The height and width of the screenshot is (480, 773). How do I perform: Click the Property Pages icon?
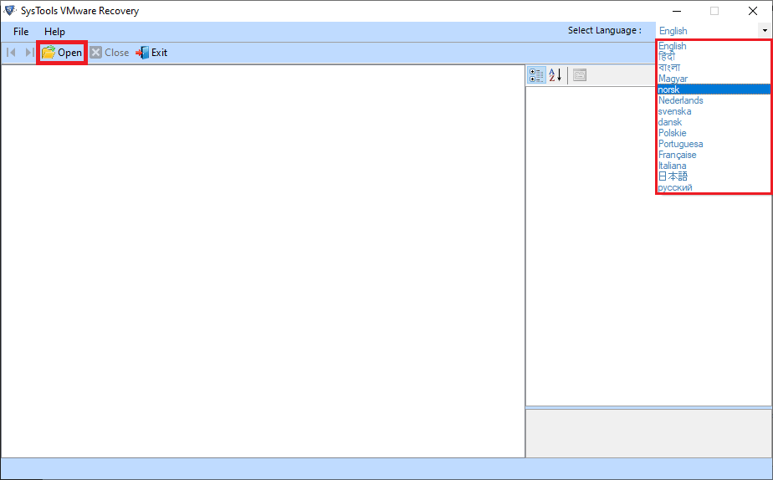pos(580,75)
